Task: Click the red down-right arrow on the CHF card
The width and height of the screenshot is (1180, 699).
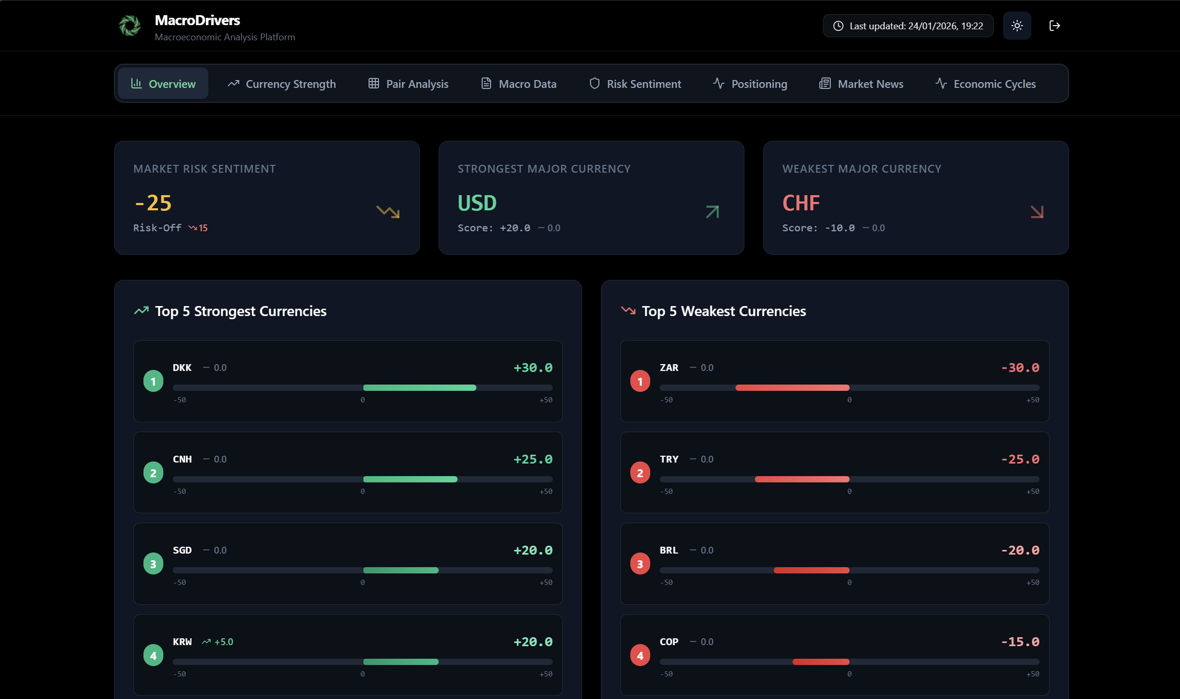Action: pos(1037,211)
